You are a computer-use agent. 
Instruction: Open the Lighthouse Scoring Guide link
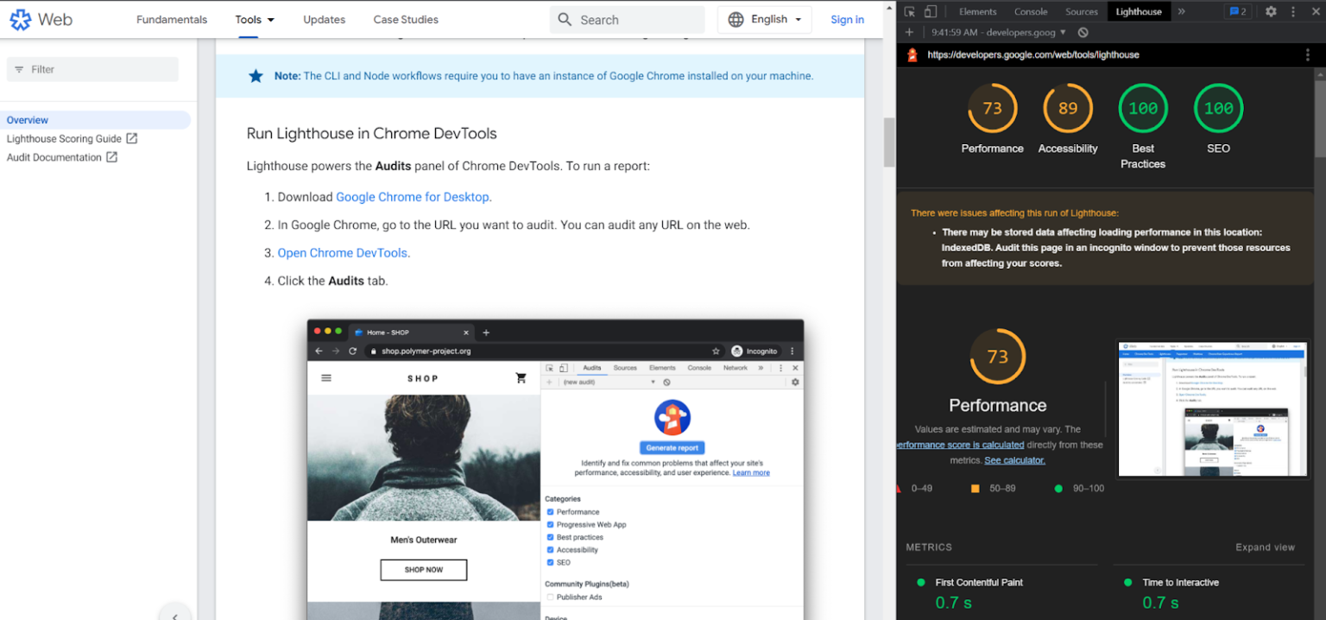click(64, 138)
